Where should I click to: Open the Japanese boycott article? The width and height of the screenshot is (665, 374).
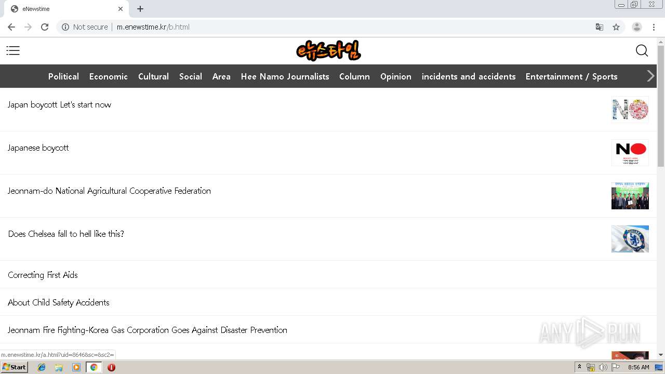point(38,148)
